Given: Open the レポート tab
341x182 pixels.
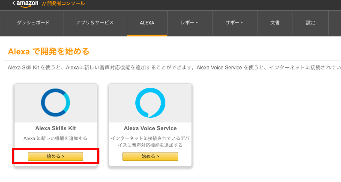Looking at the screenshot, I should click(x=190, y=23).
